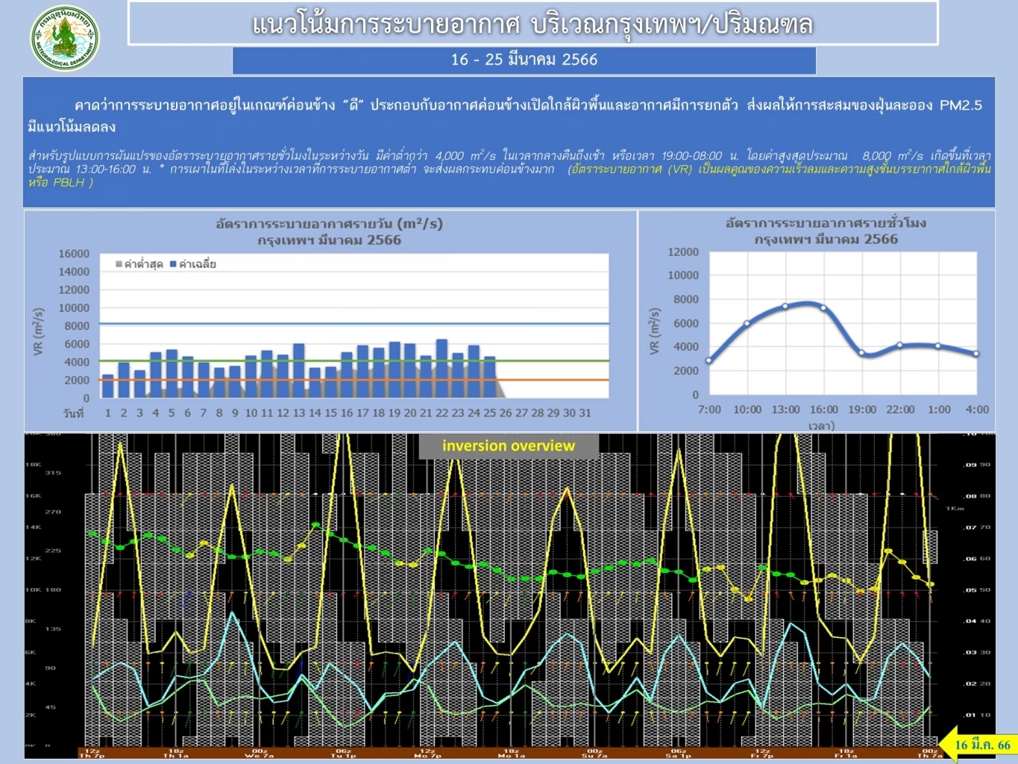Select the 7:00 data point on hourly chart
Viewport: 1018px width, 764px height.
(x=709, y=361)
